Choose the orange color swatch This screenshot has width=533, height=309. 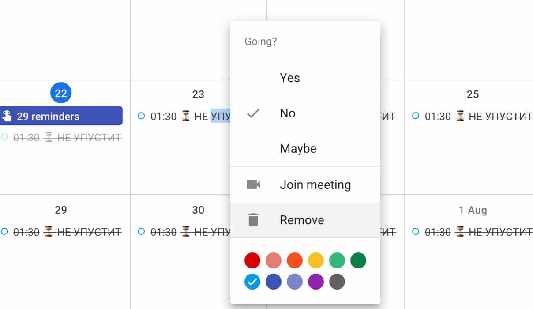coord(295,260)
